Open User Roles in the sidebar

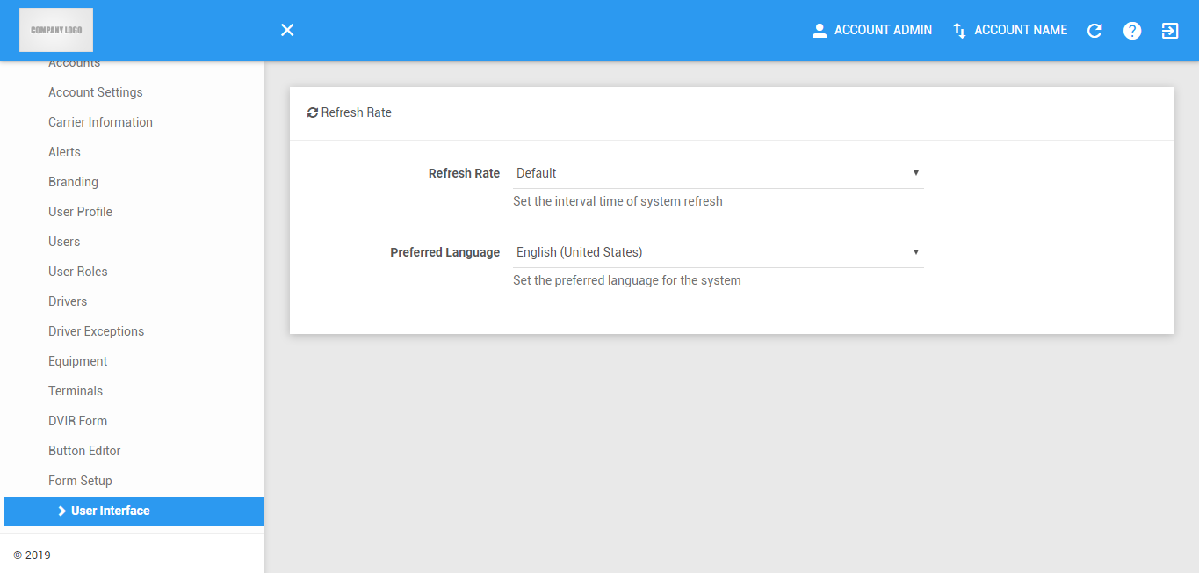click(x=78, y=272)
